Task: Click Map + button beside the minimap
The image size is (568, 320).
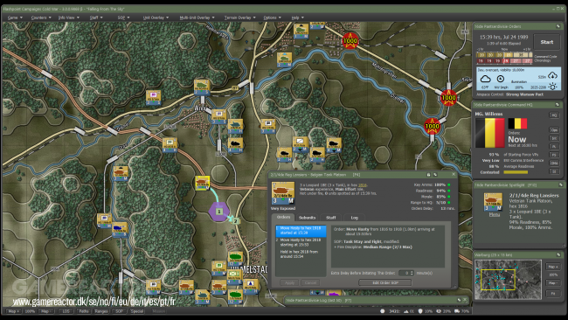Action: [553, 267]
